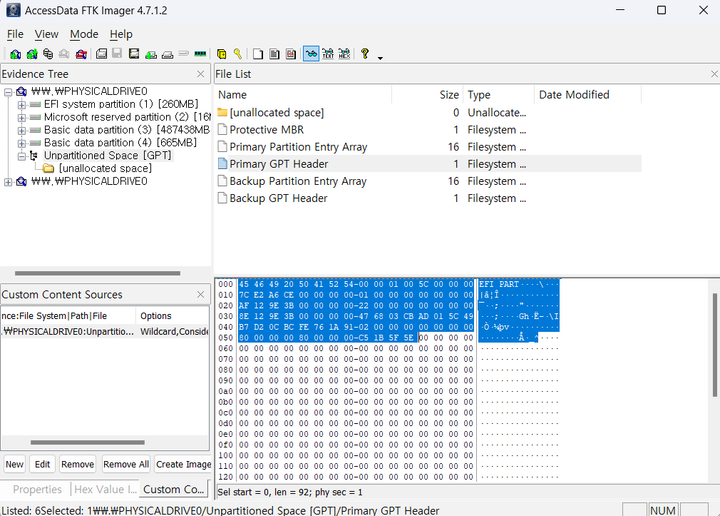Click Create Custom Content Image icon

tap(168, 54)
